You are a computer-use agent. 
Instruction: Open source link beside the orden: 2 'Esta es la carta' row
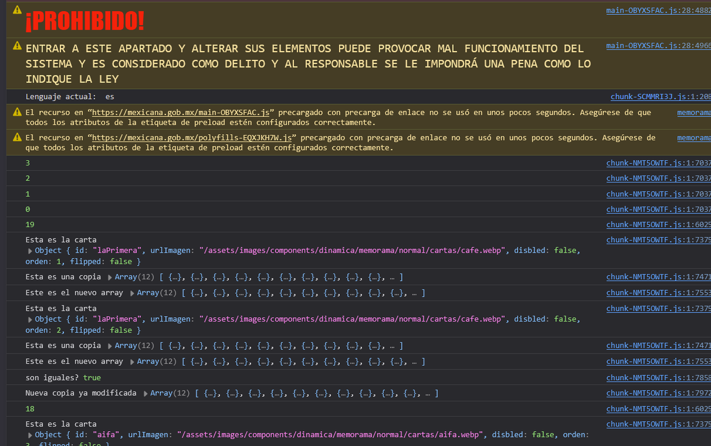click(658, 308)
